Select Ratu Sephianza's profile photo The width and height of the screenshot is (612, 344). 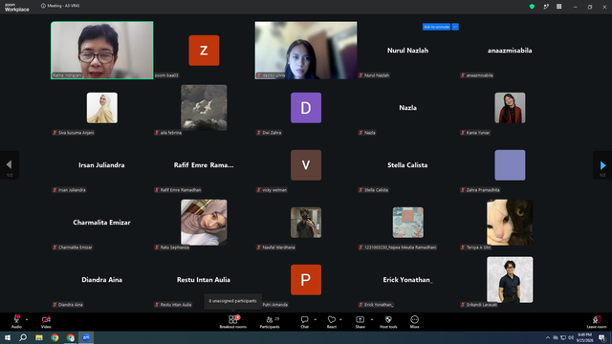204,223
